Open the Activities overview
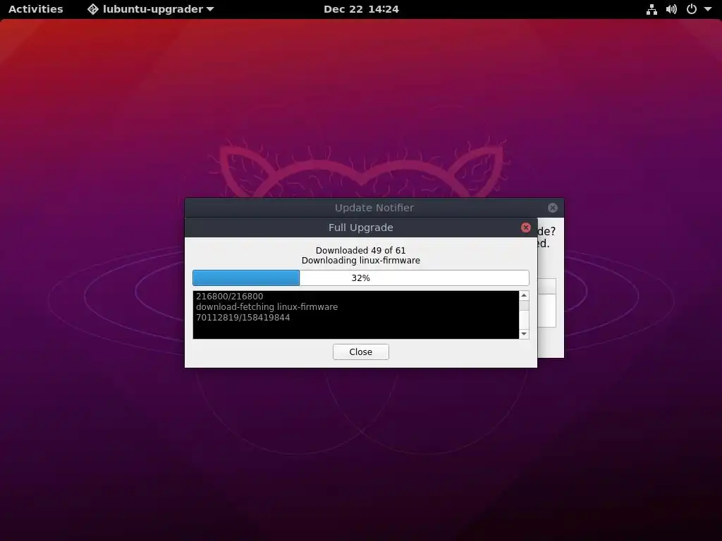Screen dimensions: 722x541 35,9
